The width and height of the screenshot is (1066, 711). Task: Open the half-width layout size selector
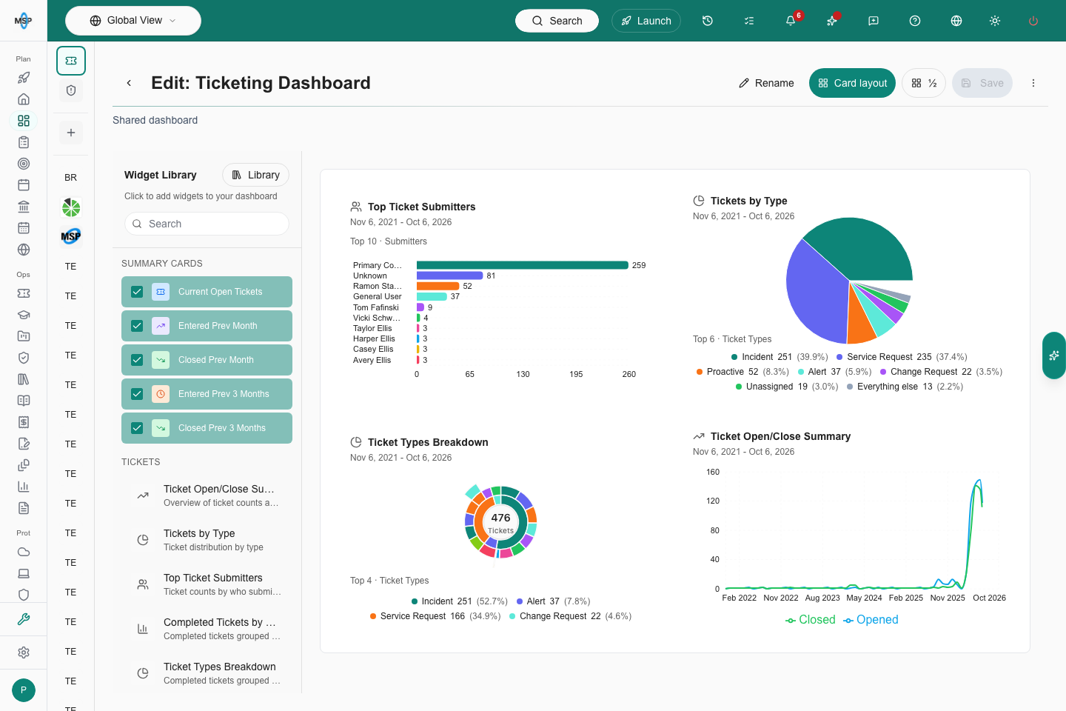pos(924,83)
